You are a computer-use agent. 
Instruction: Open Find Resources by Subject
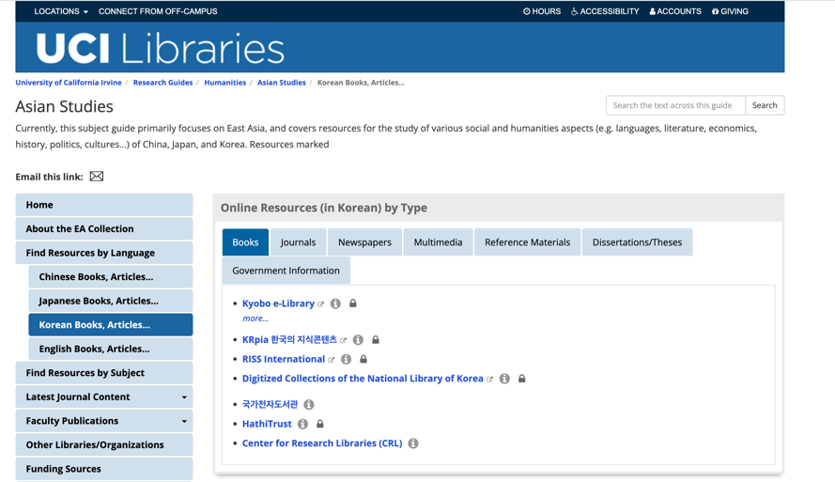point(104,373)
